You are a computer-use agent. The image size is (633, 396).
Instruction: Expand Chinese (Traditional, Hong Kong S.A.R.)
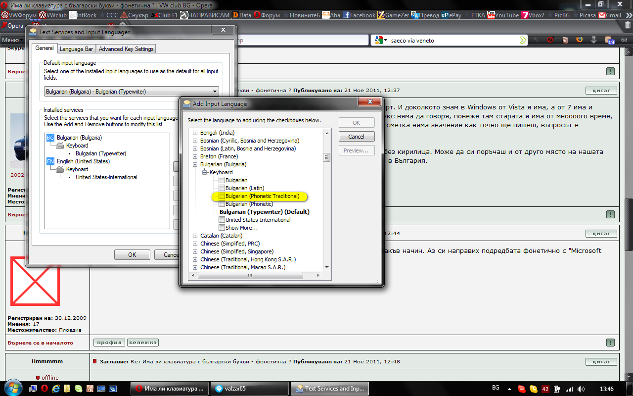tap(195, 259)
